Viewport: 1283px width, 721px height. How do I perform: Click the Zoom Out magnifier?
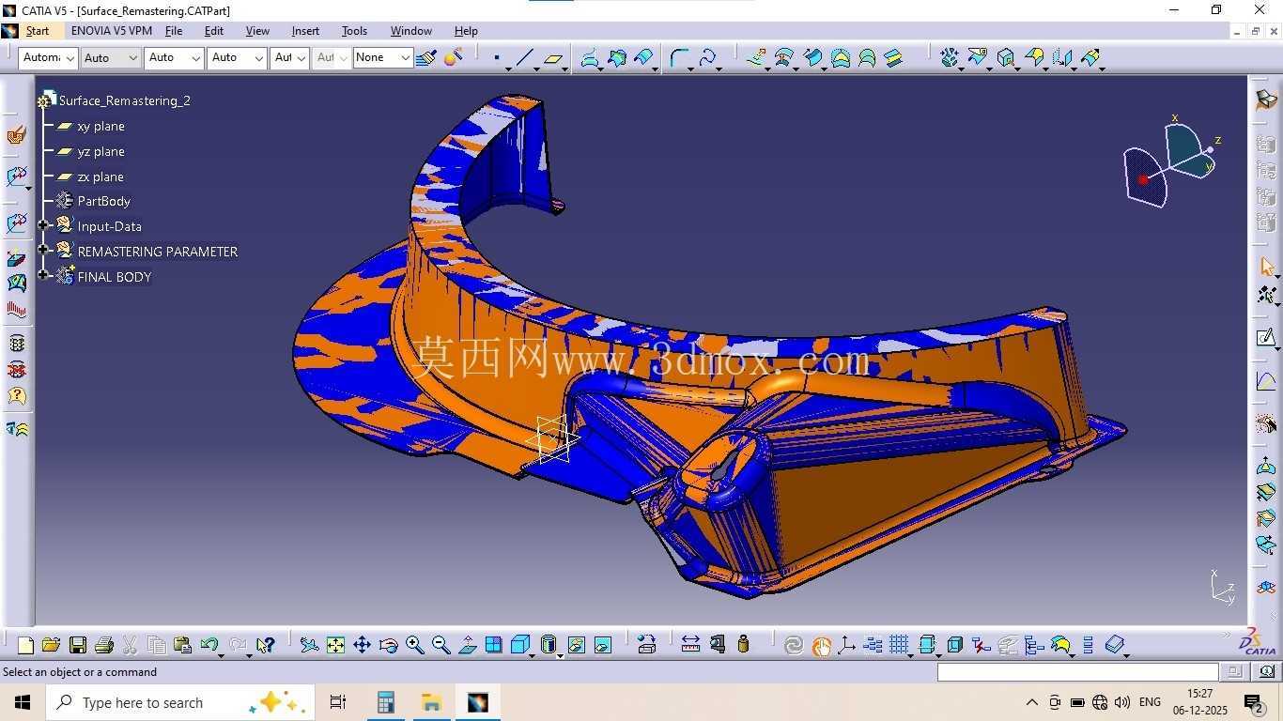(441, 645)
